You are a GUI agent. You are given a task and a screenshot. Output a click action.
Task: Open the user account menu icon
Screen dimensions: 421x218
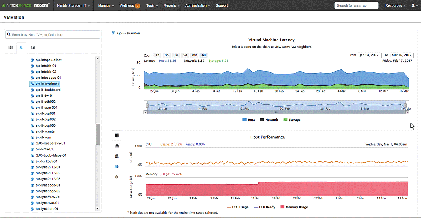(414, 6)
